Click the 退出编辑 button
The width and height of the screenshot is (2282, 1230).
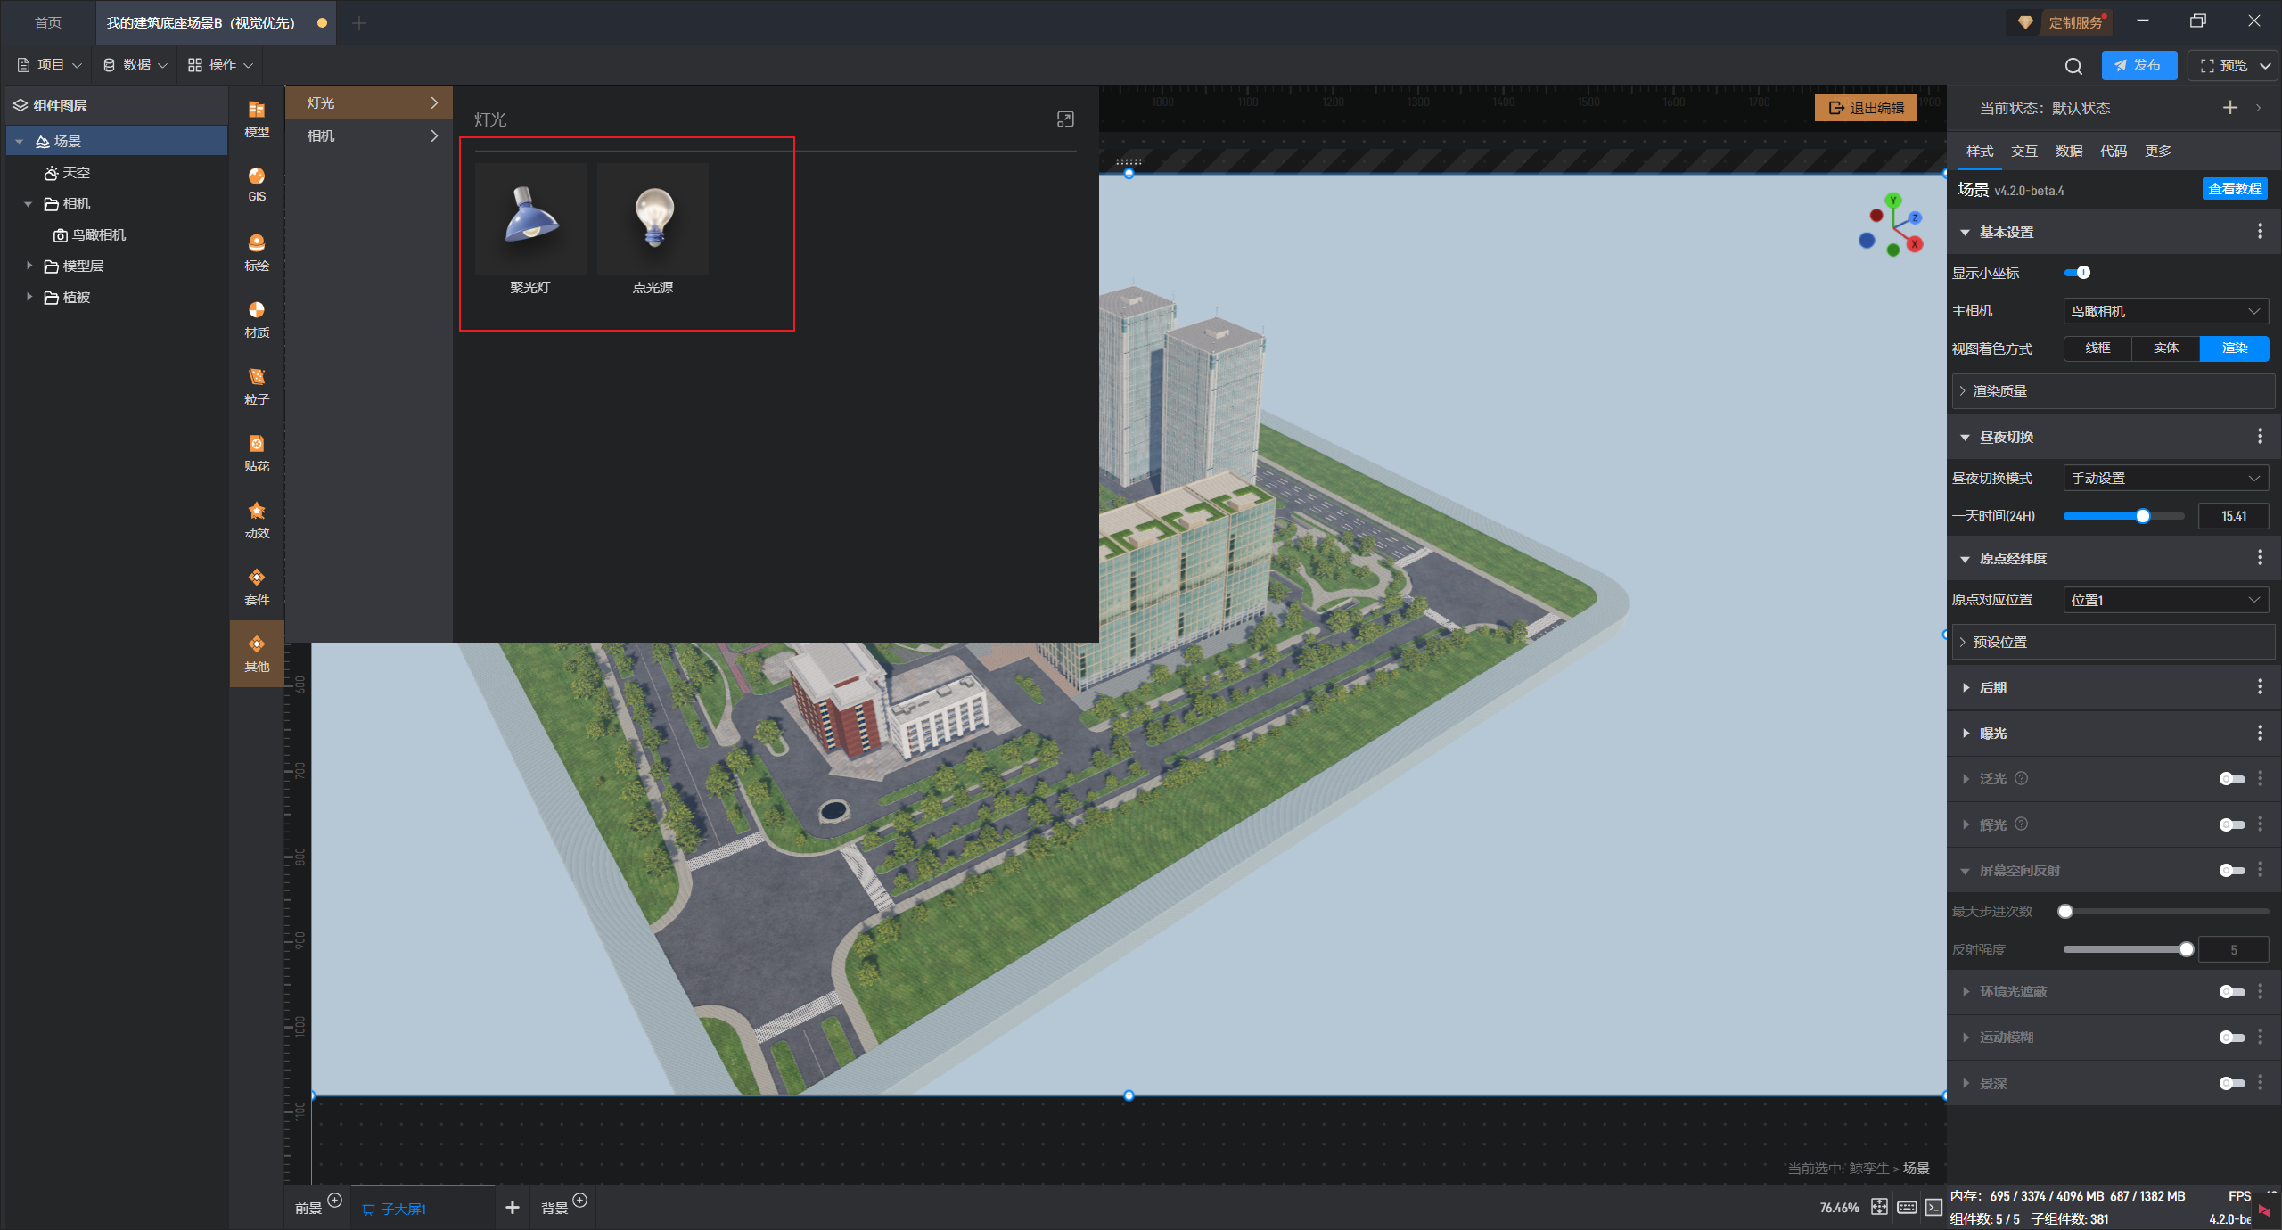point(1866,108)
